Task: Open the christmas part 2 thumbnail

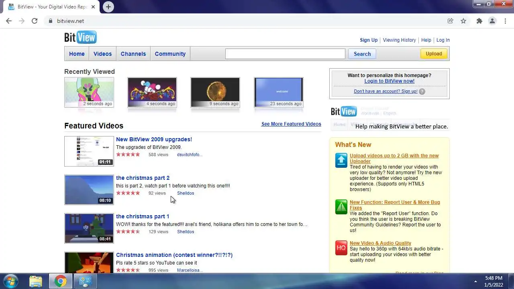Action: tap(89, 190)
